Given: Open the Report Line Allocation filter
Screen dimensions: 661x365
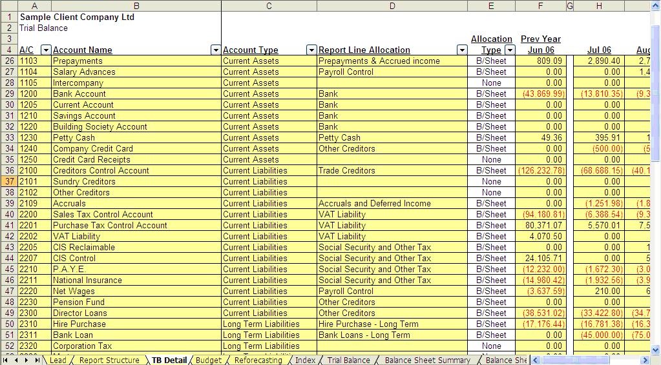Looking at the screenshot, I should (462, 50).
